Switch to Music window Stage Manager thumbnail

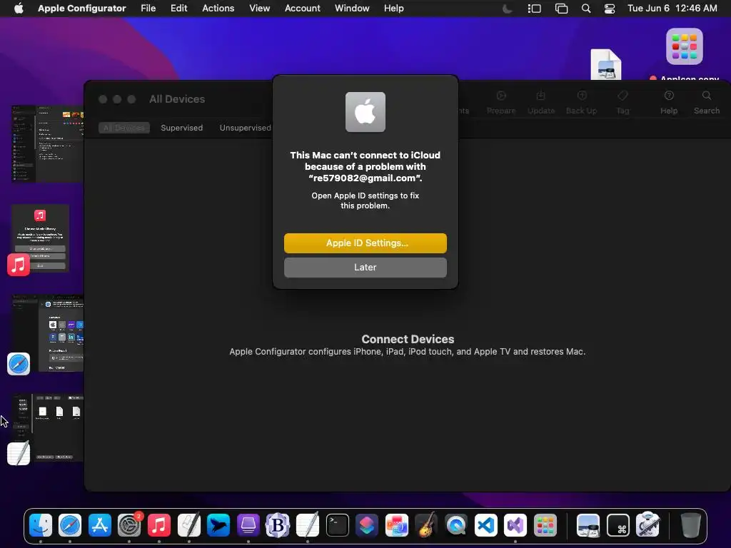tap(40, 238)
